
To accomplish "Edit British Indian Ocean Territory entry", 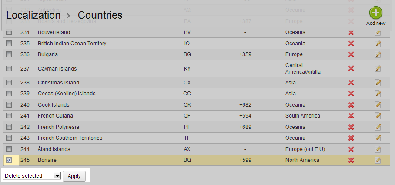I will point(378,44).
